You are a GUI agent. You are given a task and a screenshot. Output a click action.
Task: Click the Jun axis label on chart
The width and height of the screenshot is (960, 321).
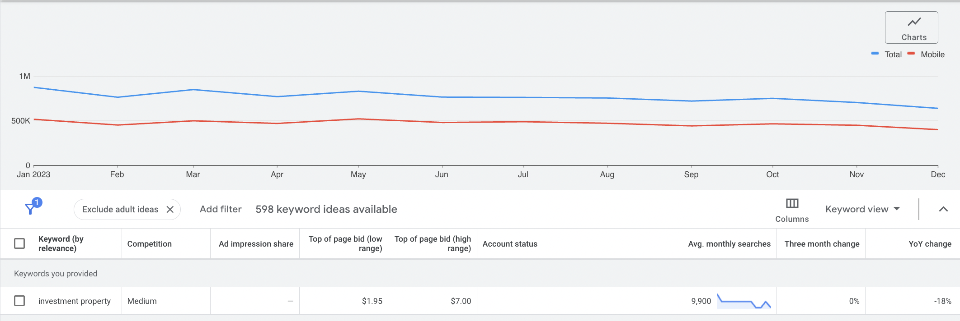[442, 174]
